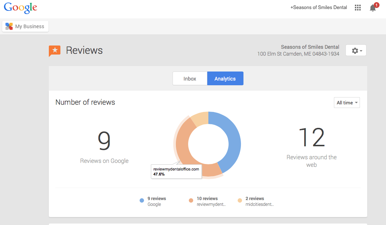Switch to the Inbox tab
The height and width of the screenshot is (225, 386).
point(190,78)
